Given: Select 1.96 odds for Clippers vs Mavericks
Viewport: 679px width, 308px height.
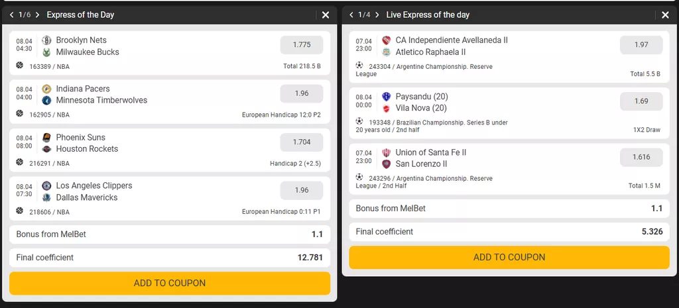Looking at the screenshot, I should tap(302, 190).
